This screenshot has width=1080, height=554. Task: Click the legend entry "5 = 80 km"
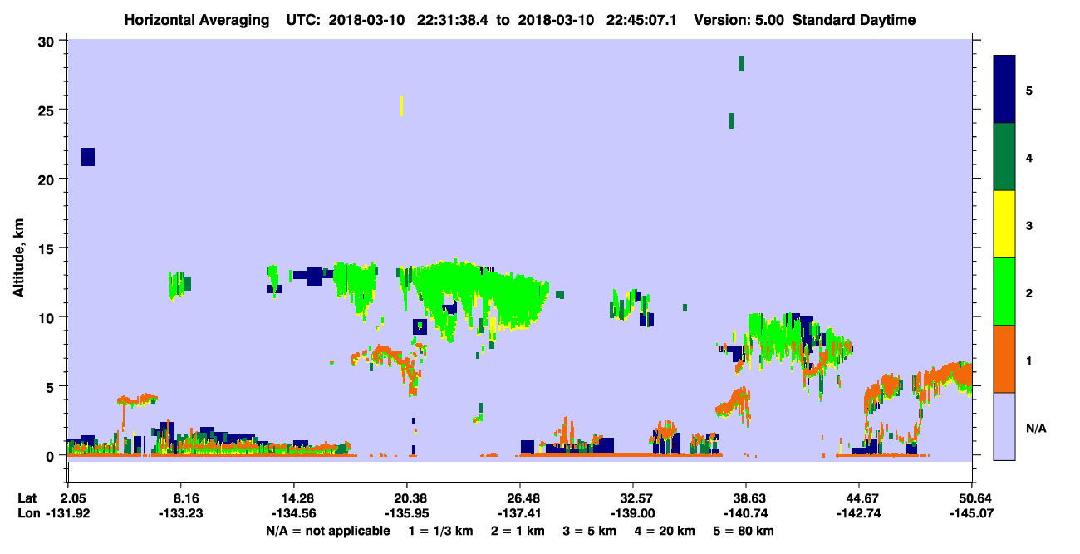point(744,531)
